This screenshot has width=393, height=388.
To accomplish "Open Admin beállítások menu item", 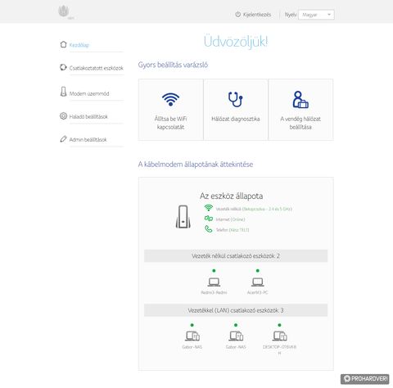I will 88,139.
